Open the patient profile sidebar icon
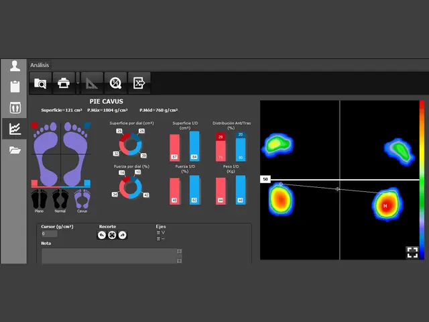 (15, 66)
